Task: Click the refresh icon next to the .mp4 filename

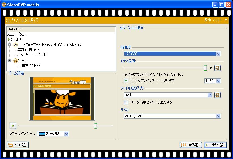Action: [x=217, y=95]
